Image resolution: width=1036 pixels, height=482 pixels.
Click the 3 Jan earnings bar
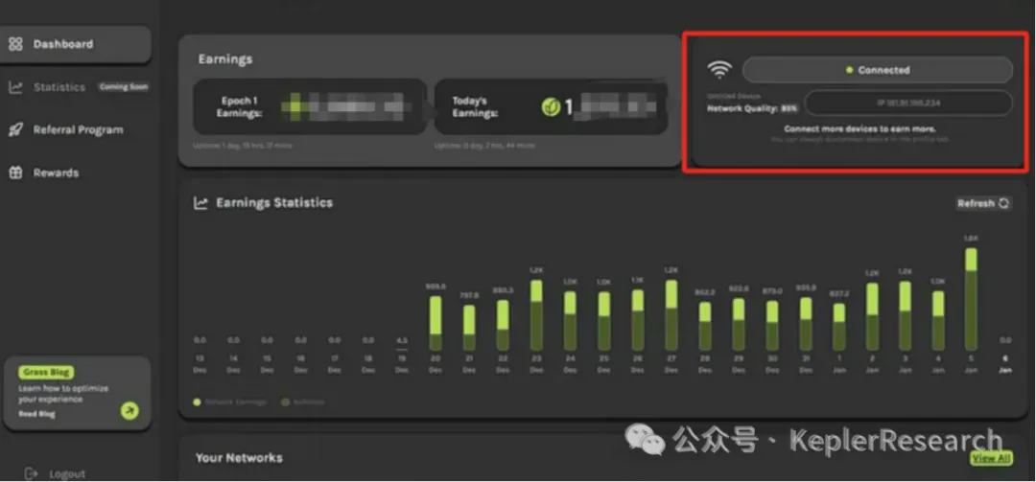(906, 315)
